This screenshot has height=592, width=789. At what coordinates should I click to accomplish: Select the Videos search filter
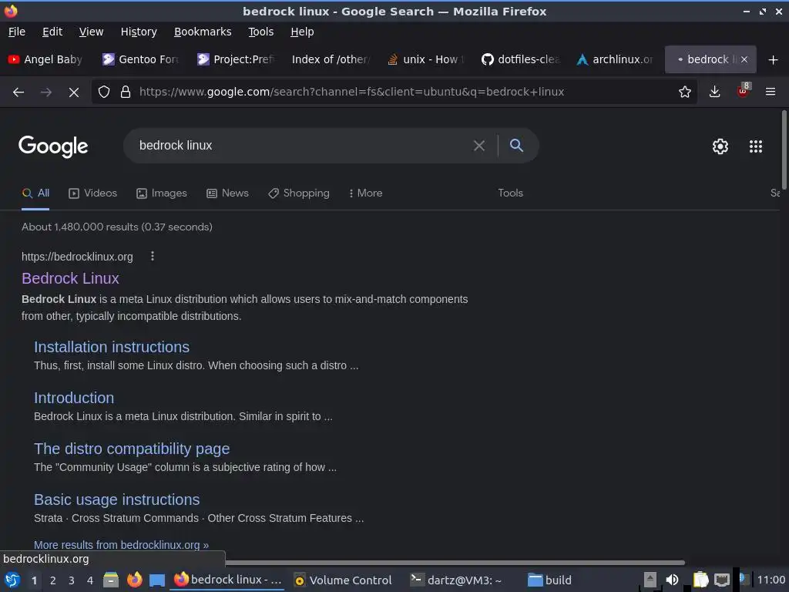(x=92, y=193)
